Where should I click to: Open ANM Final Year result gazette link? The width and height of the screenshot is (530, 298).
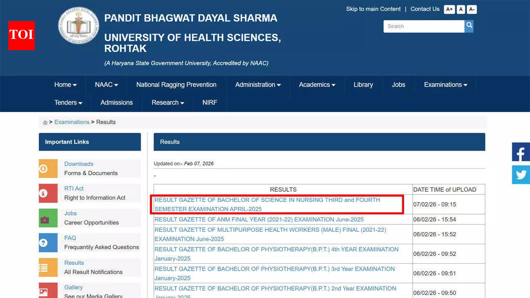click(x=259, y=219)
